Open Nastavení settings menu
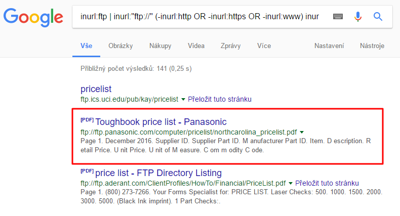 point(329,46)
